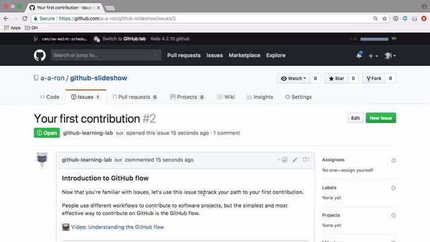Edit the comment with pencil icon
This screenshot has height=242, width=430.
pos(295,160)
